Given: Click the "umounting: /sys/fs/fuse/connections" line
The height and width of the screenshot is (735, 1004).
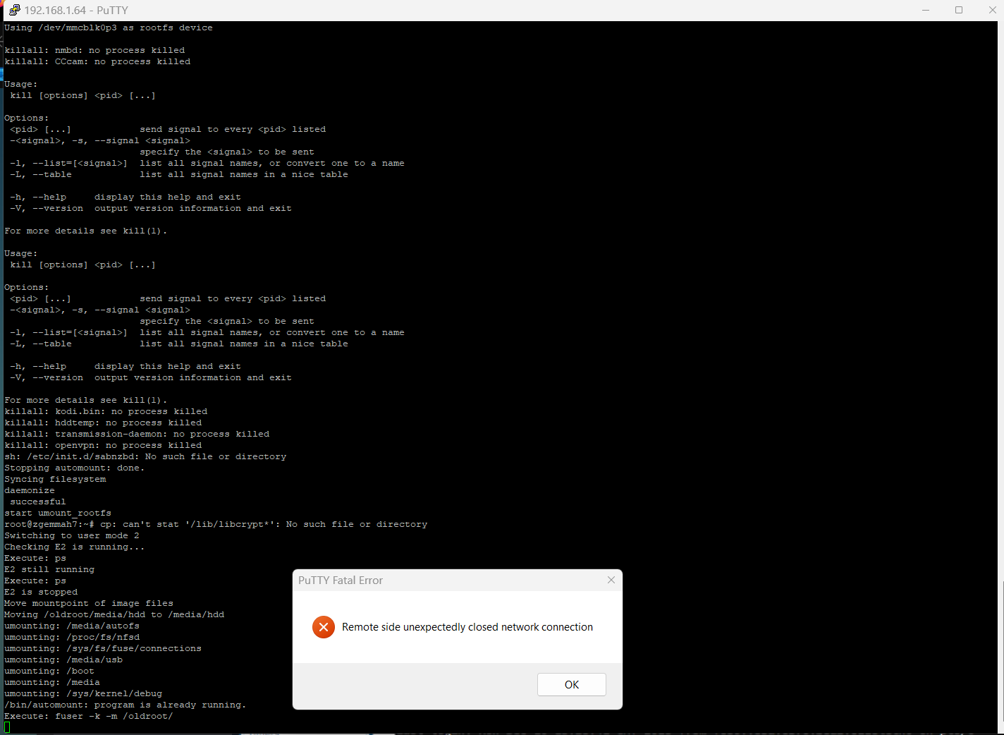Looking at the screenshot, I should tap(103, 648).
